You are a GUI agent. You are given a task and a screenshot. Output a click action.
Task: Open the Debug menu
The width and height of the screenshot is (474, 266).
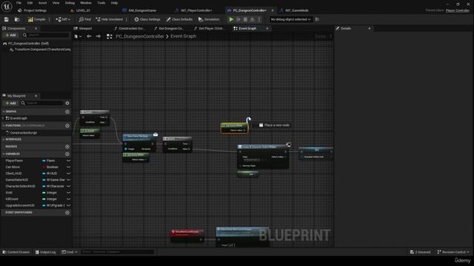click(x=70, y=3)
